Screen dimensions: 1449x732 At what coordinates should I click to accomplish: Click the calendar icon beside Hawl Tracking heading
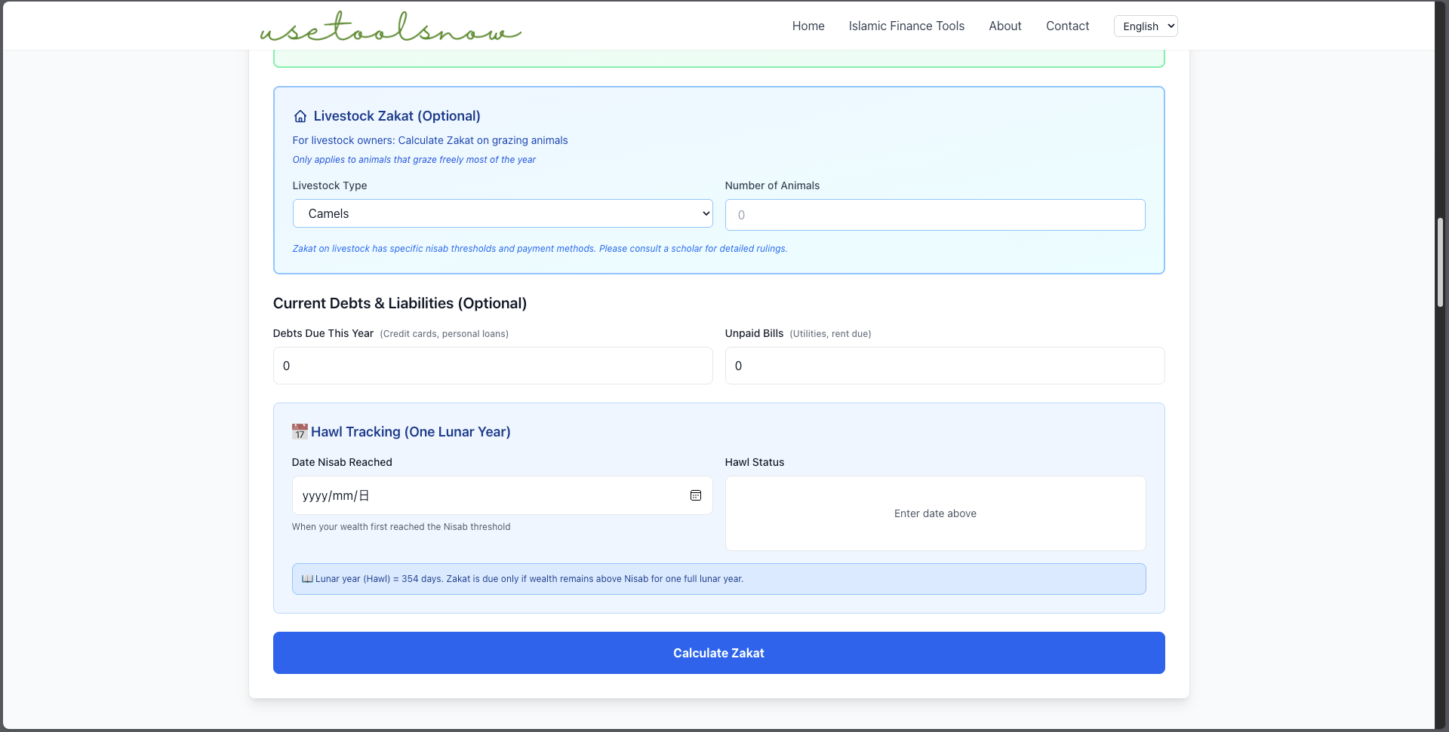coord(300,432)
